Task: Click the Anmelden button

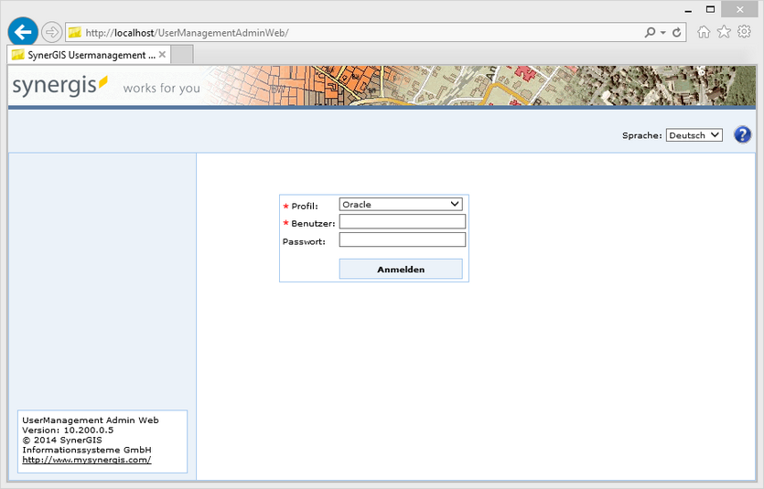Action: tap(401, 269)
